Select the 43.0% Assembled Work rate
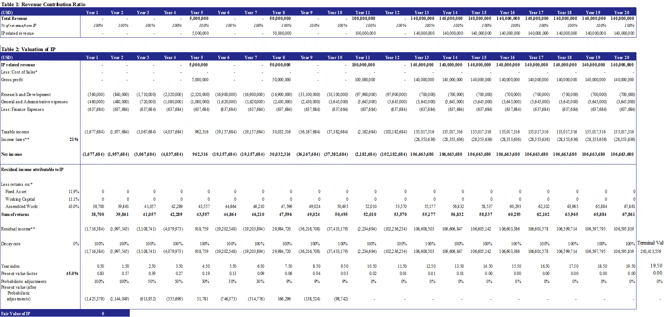Image resolution: width=664 pixels, height=317 pixels. click(74, 207)
